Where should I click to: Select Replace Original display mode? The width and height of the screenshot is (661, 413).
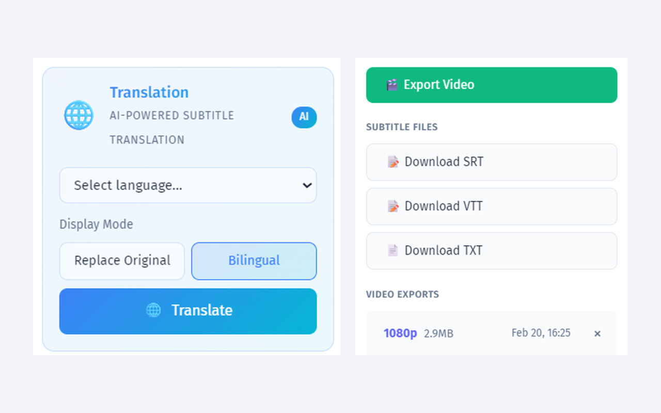pos(122,261)
